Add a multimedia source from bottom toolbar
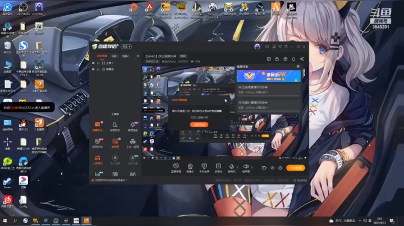Image resolution: width=404 pixels, height=226 pixels. point(218,168)
